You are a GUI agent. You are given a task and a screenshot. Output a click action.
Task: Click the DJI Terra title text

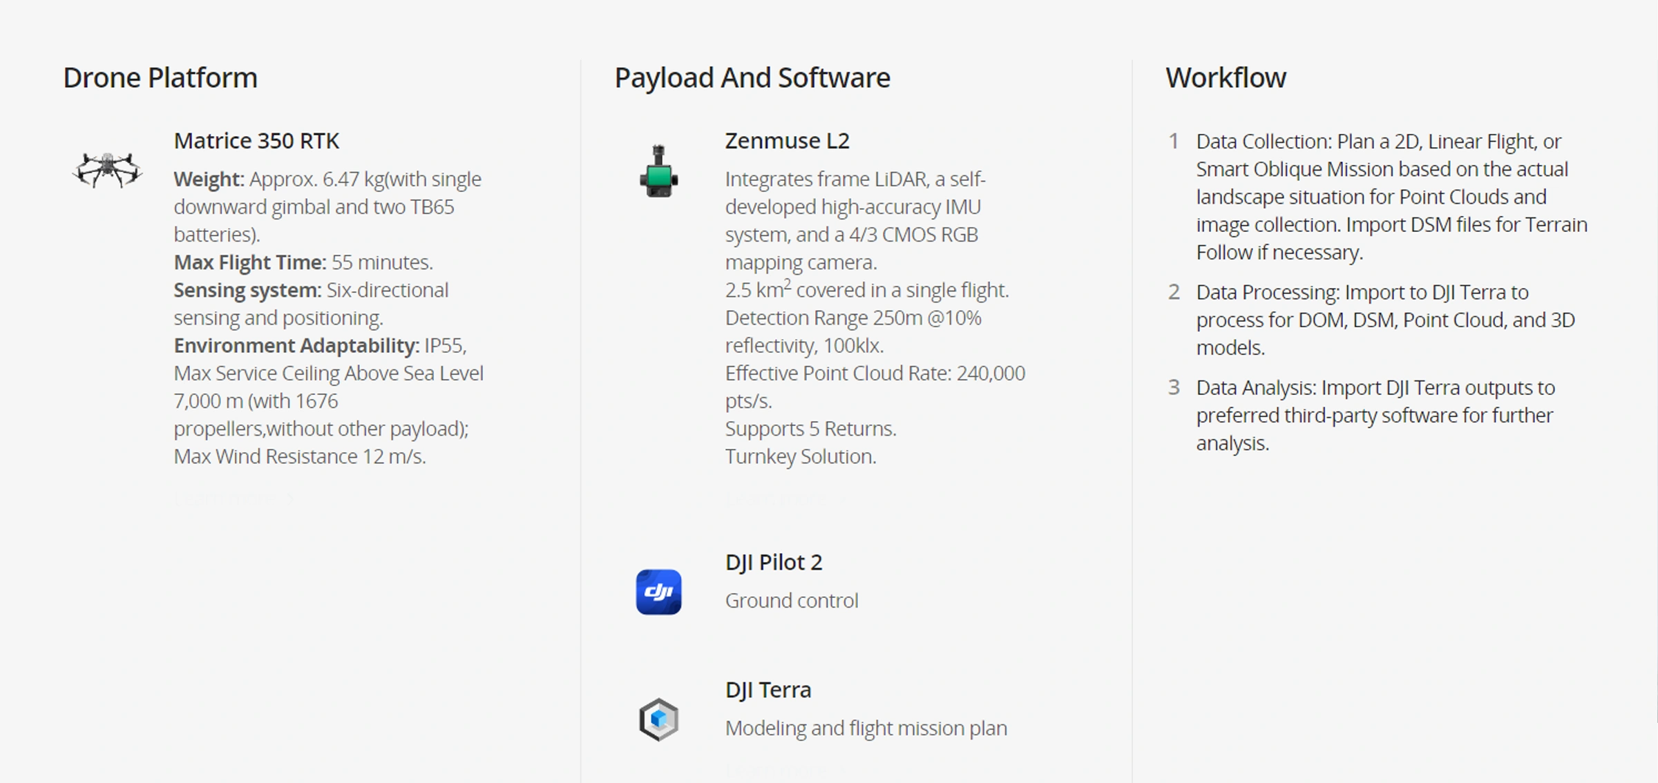(x=768, y=690)
